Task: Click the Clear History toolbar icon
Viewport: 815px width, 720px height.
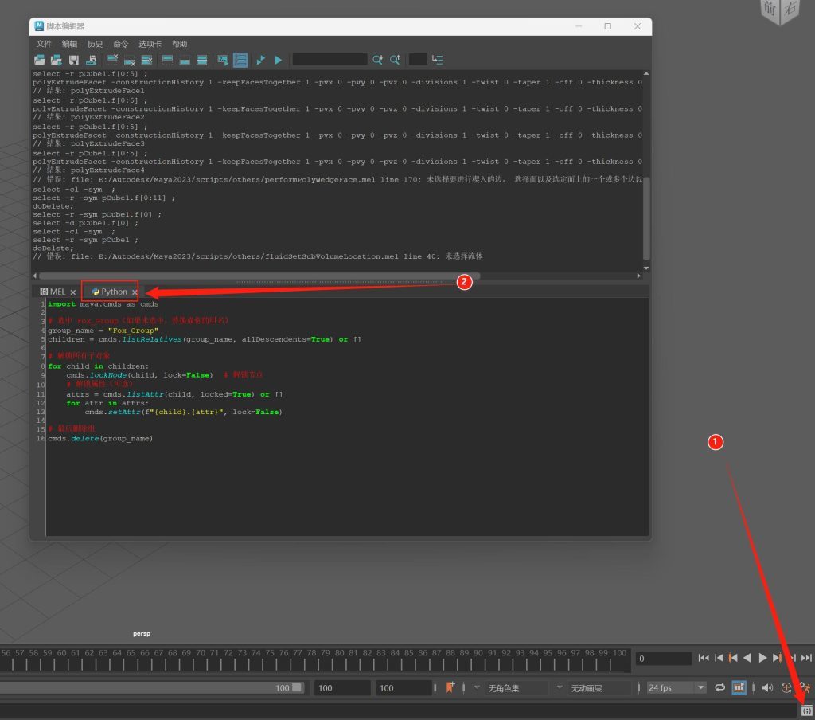Action: [112, 60]
